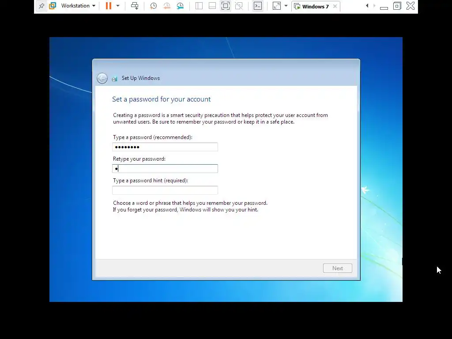Show or hide the library sidebar
Viewport: 452px width, 339px height.
[199, 6]
